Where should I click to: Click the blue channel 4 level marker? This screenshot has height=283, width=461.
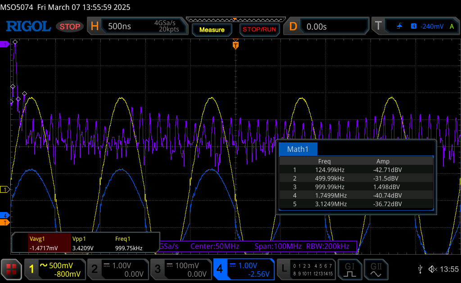point(5,215)
